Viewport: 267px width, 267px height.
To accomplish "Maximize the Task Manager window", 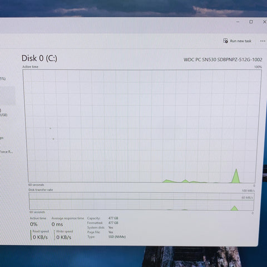I will tap(251, 22).
